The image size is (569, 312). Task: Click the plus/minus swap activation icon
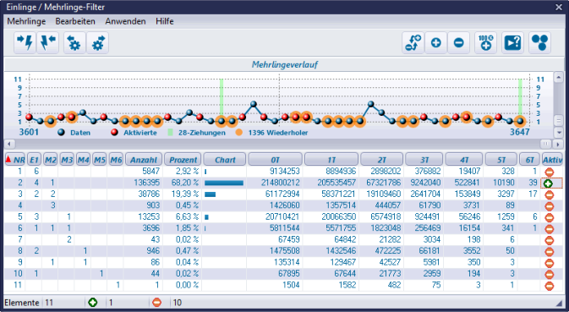pos(413,43)
